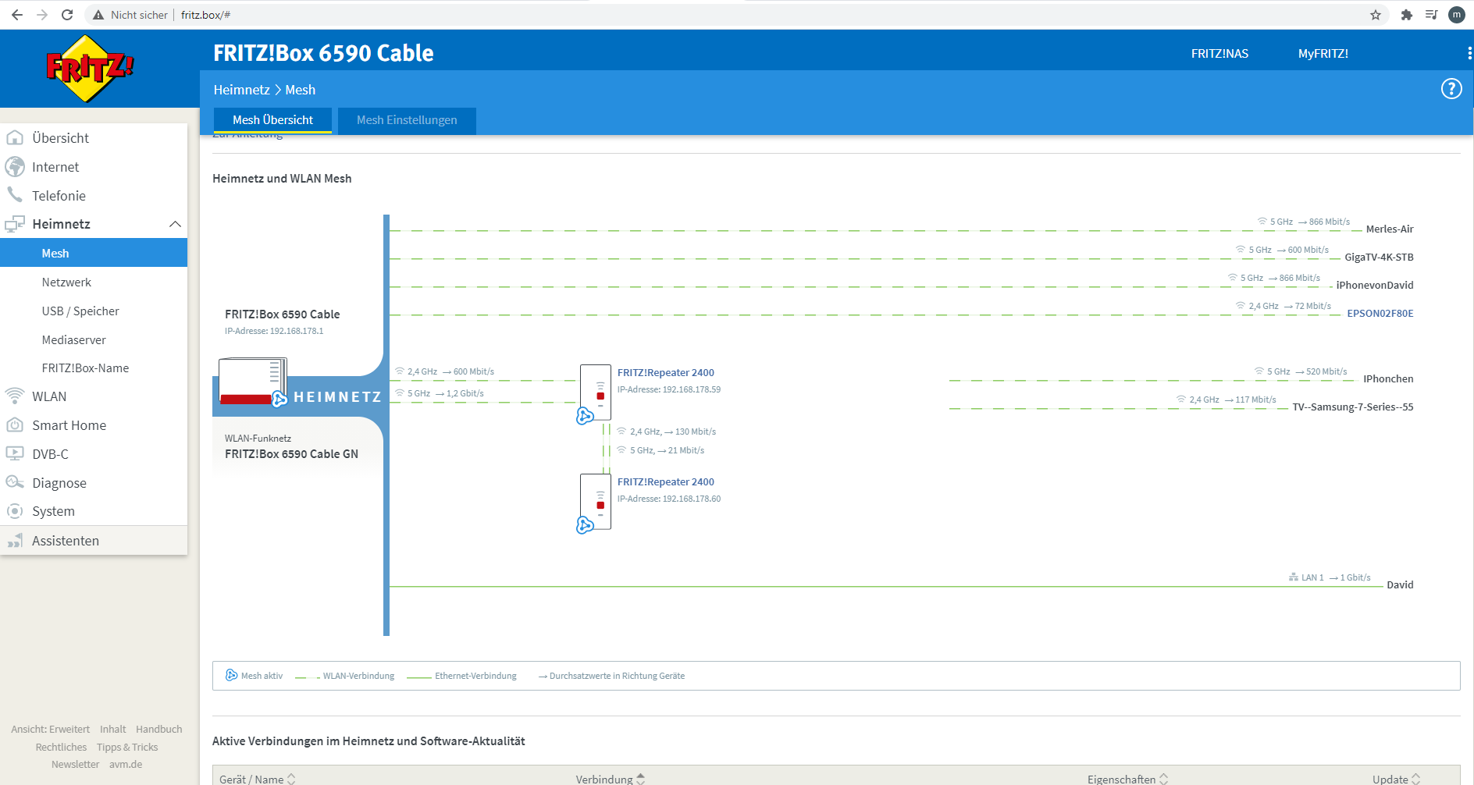This screenshot has width=1474, height=785.
Task: Open Newsletter footer link
Action: coord(75,764)
